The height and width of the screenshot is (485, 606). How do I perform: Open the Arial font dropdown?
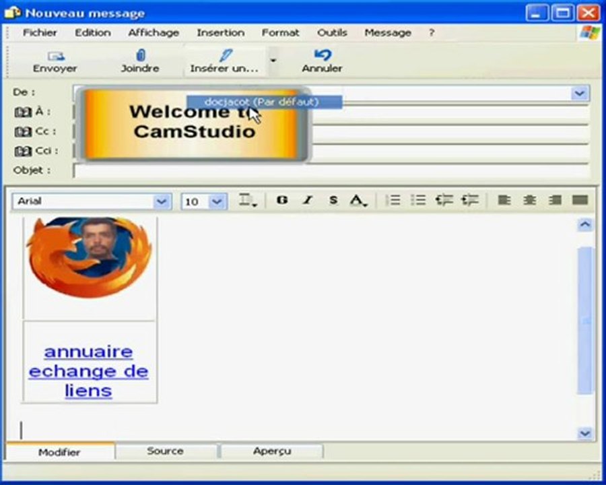pos(162,201)
